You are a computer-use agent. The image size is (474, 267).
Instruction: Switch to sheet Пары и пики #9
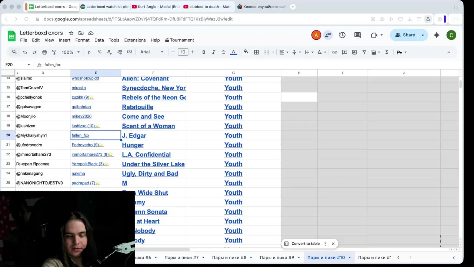277,257
